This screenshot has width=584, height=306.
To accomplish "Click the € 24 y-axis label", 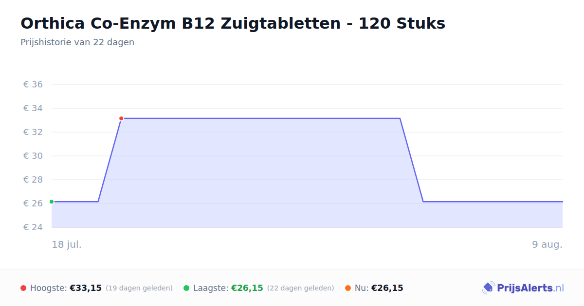I will click(x=33, y=227).
